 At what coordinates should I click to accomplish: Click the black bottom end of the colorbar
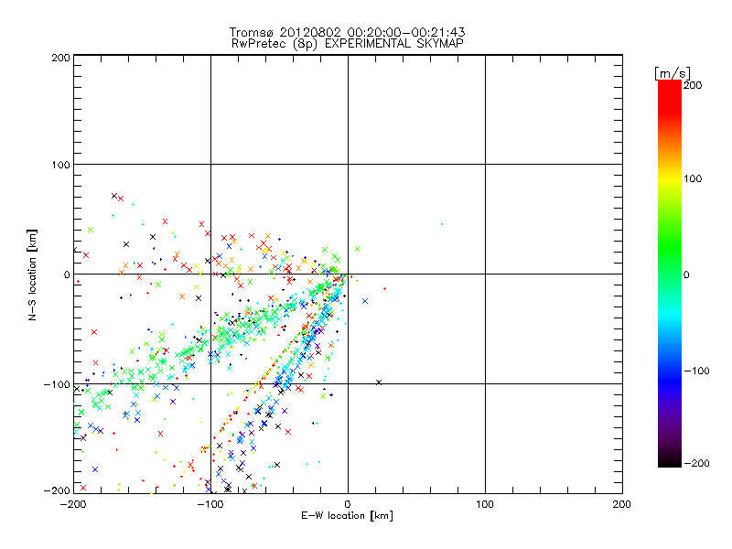point(670,460)
